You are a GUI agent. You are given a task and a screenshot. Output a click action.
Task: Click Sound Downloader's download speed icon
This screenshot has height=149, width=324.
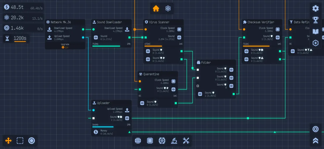coord(127,29)
